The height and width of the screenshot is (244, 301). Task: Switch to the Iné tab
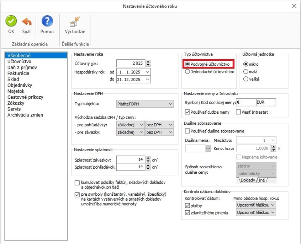tap(262, 180)
